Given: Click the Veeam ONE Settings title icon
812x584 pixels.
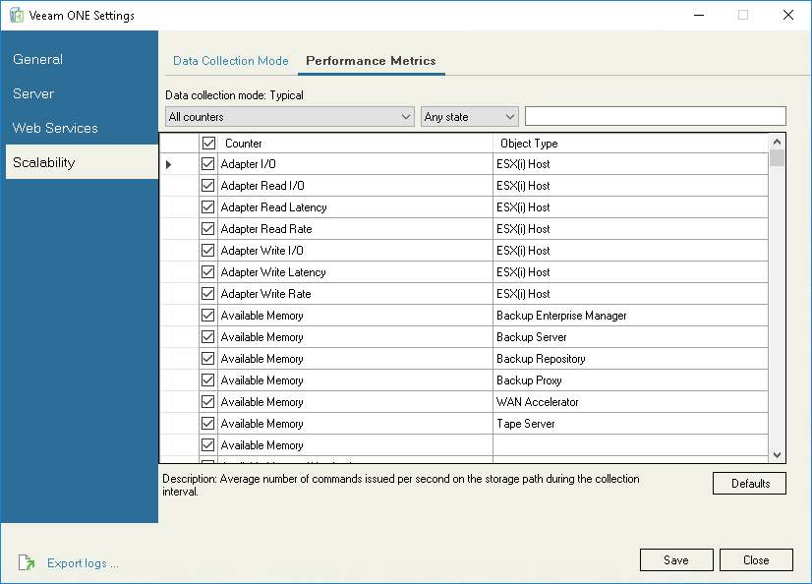Looking at the screenshot, I should click(16, 16).
